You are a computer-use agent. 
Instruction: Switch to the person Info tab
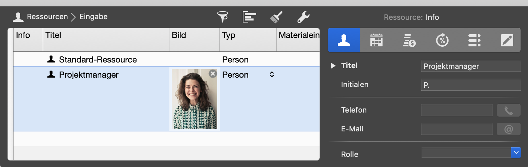point(344,40)
